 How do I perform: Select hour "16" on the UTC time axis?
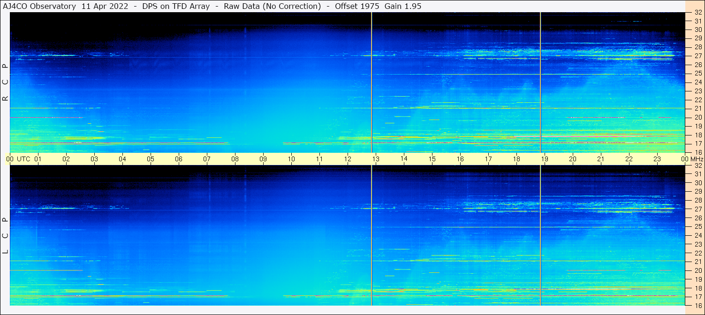(x=460, y=159)
